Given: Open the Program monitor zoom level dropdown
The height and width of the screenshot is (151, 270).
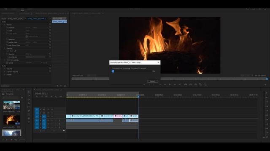Looking at the screenshot, I should click(92, 75).
